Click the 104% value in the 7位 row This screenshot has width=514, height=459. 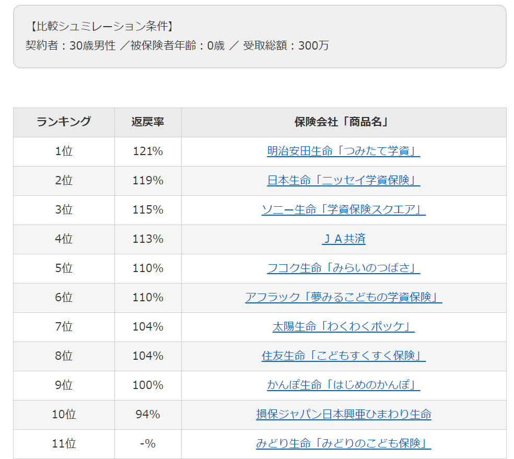148,327
